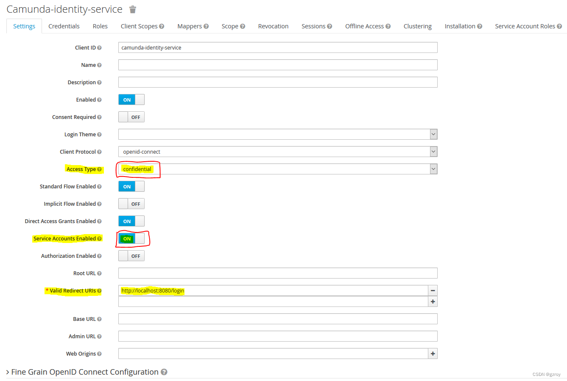The image size is (567, 381).
Task: Click into the Description input field
Action: 278,82
